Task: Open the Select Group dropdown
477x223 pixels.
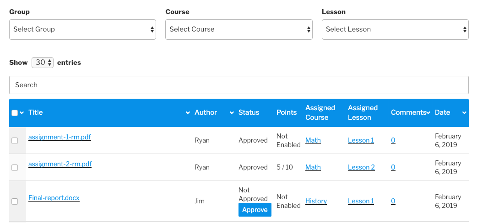Action: point(82,29)
